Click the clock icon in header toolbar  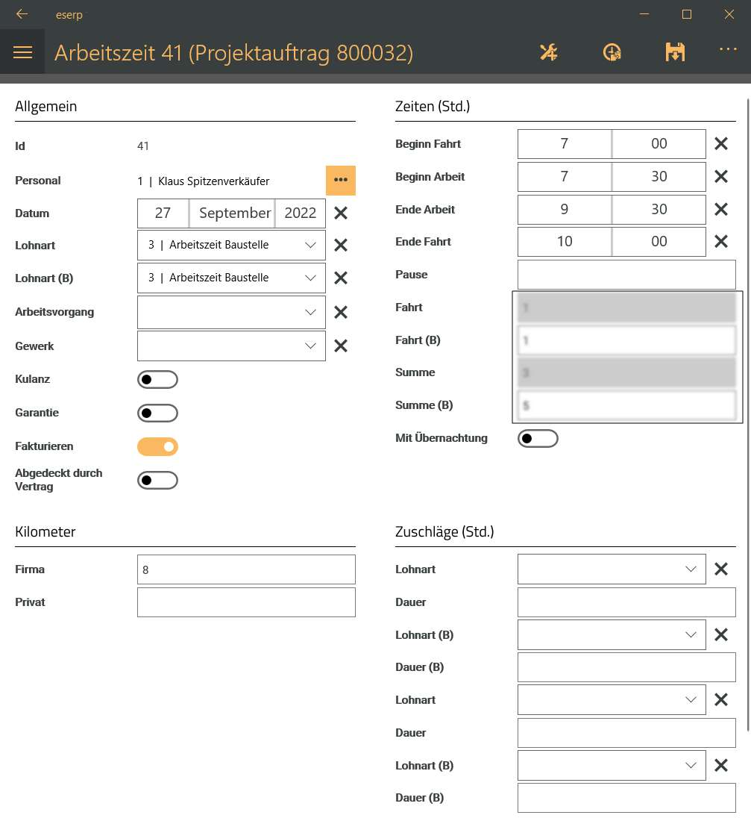point(612,52)
